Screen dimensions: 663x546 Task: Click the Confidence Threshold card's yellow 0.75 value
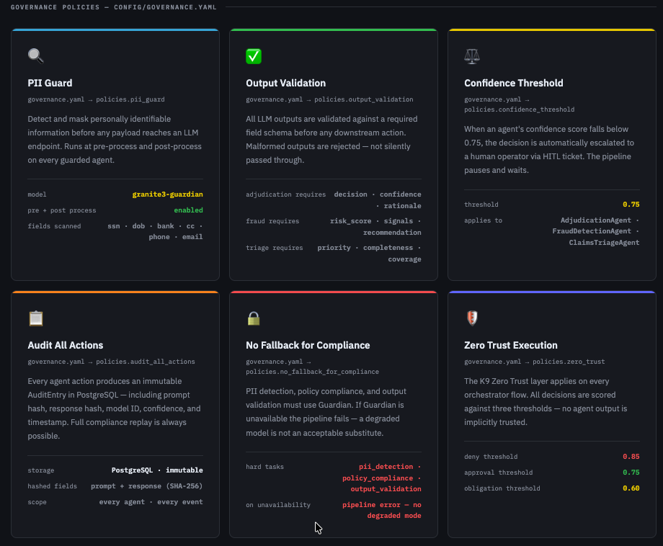point(631,205)
